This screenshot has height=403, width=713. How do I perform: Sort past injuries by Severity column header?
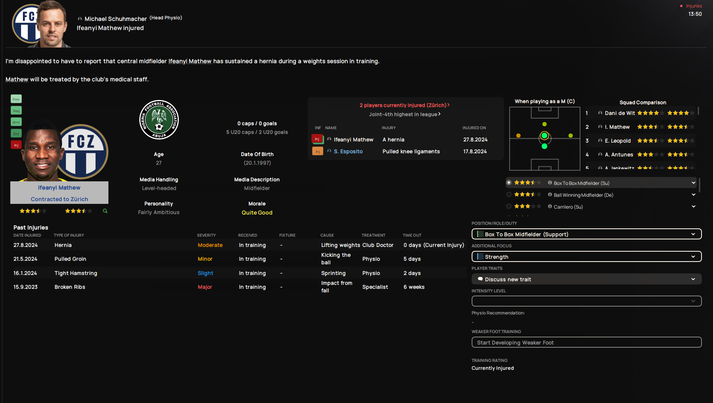(x=206, y=235)
